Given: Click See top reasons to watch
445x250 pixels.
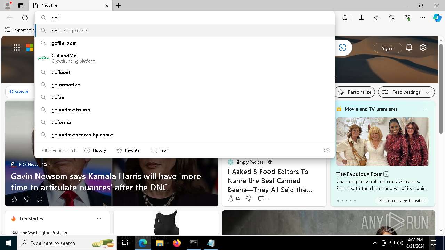Looking at the screenshot, I should point(402,201).
